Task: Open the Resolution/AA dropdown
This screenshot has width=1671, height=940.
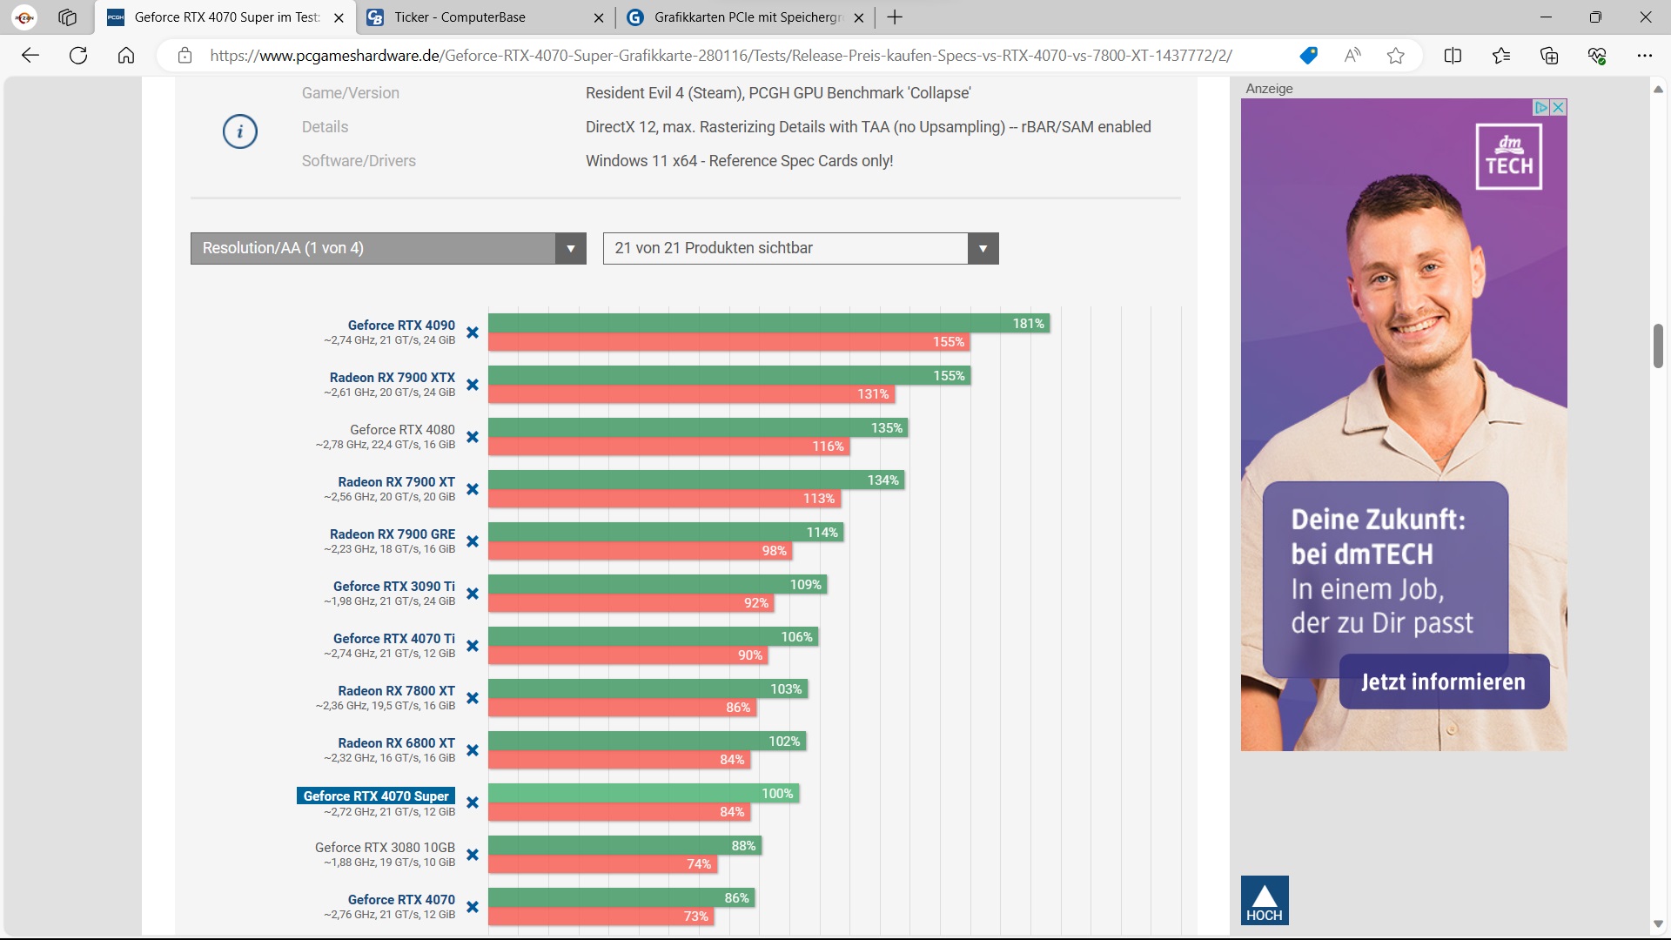Action: 388,248
